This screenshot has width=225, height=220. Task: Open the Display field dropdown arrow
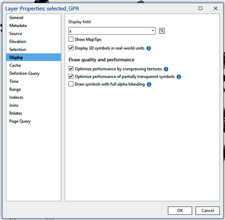(x=153, y=31)
